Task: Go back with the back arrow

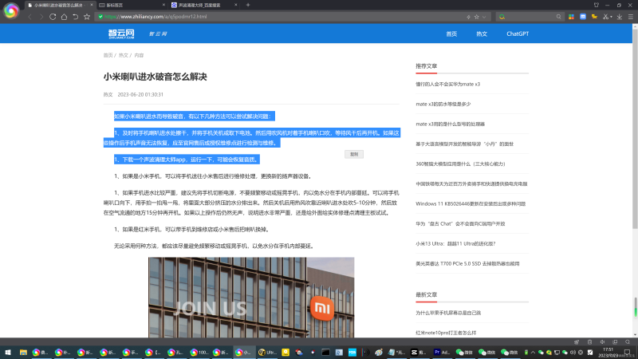Action: (x=30, y=17)
